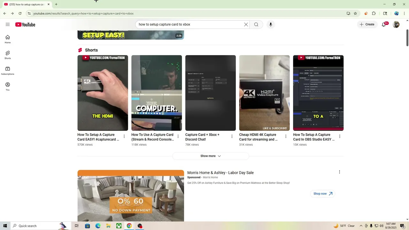Screen dimensions: 409x230
Task: Open 'How To Setup A Capture Card In OBS Studio' title
Action: [x=314, y=137]
